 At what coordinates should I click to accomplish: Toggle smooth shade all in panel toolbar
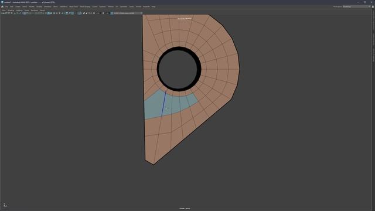tap(49, 13)
